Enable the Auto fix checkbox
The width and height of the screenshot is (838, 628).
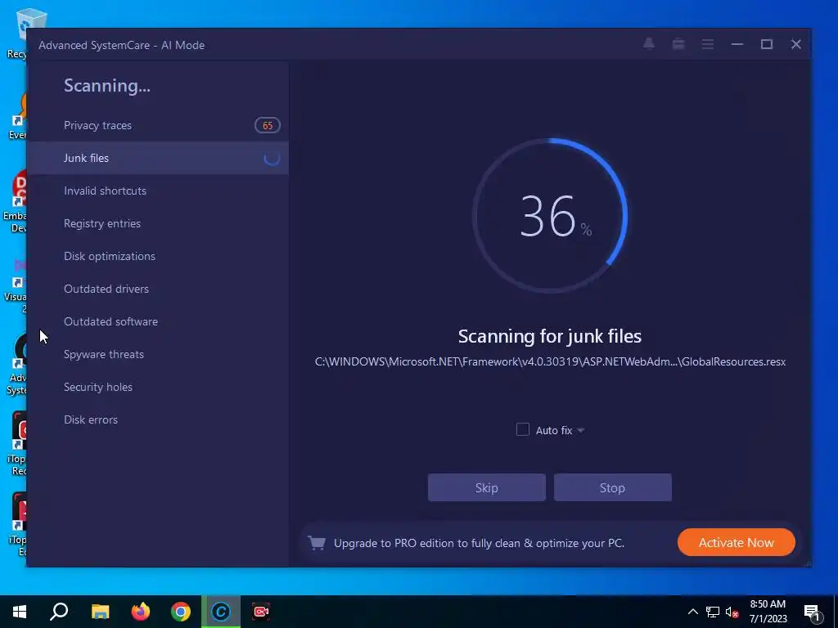(523, 429)
